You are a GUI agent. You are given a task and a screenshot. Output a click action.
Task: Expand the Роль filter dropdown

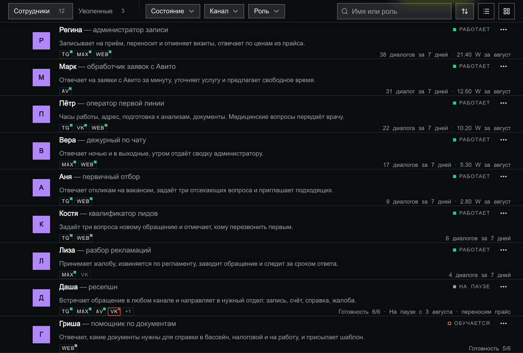(x=266, y=11)
